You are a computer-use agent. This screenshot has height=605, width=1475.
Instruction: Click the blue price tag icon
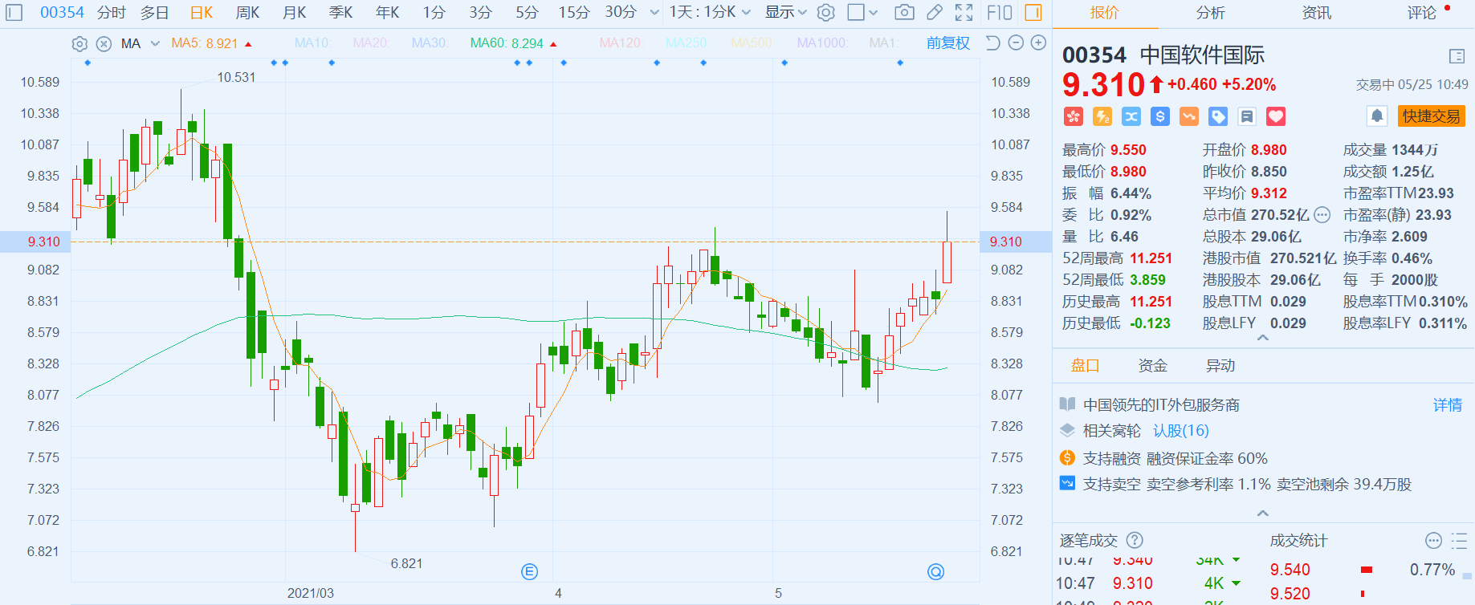pos(1218,116)
